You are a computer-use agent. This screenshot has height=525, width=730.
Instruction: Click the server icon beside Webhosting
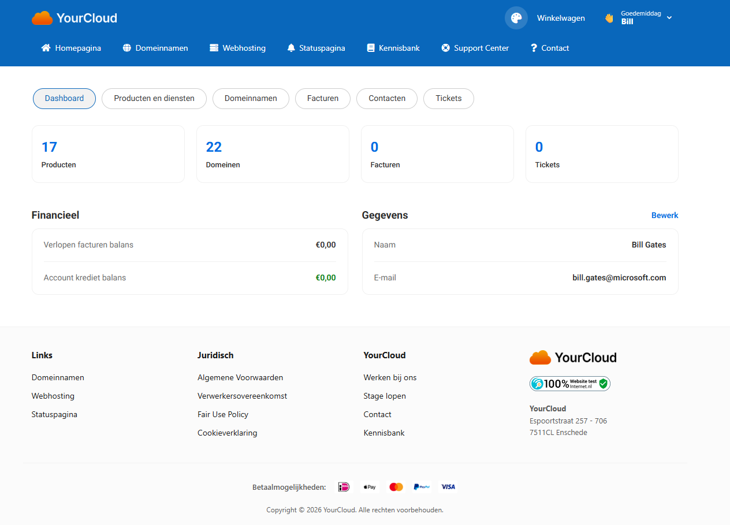[x=214, y=48]
